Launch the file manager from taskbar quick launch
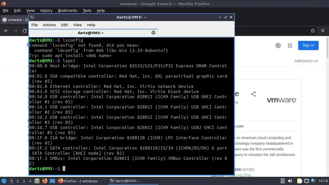Screen dimensions: 329x185 point(37,181)
